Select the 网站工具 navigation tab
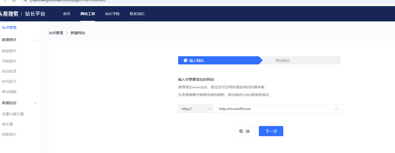395x153 pixels. [x=88, y=14]
